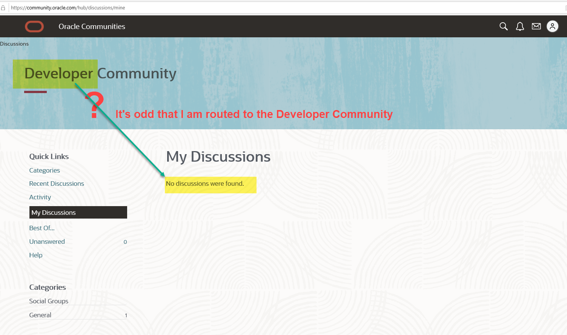The height and width of the screenshot is (335, 567).
Task: Open the Categories quick link
Action: tap(45, 170)
